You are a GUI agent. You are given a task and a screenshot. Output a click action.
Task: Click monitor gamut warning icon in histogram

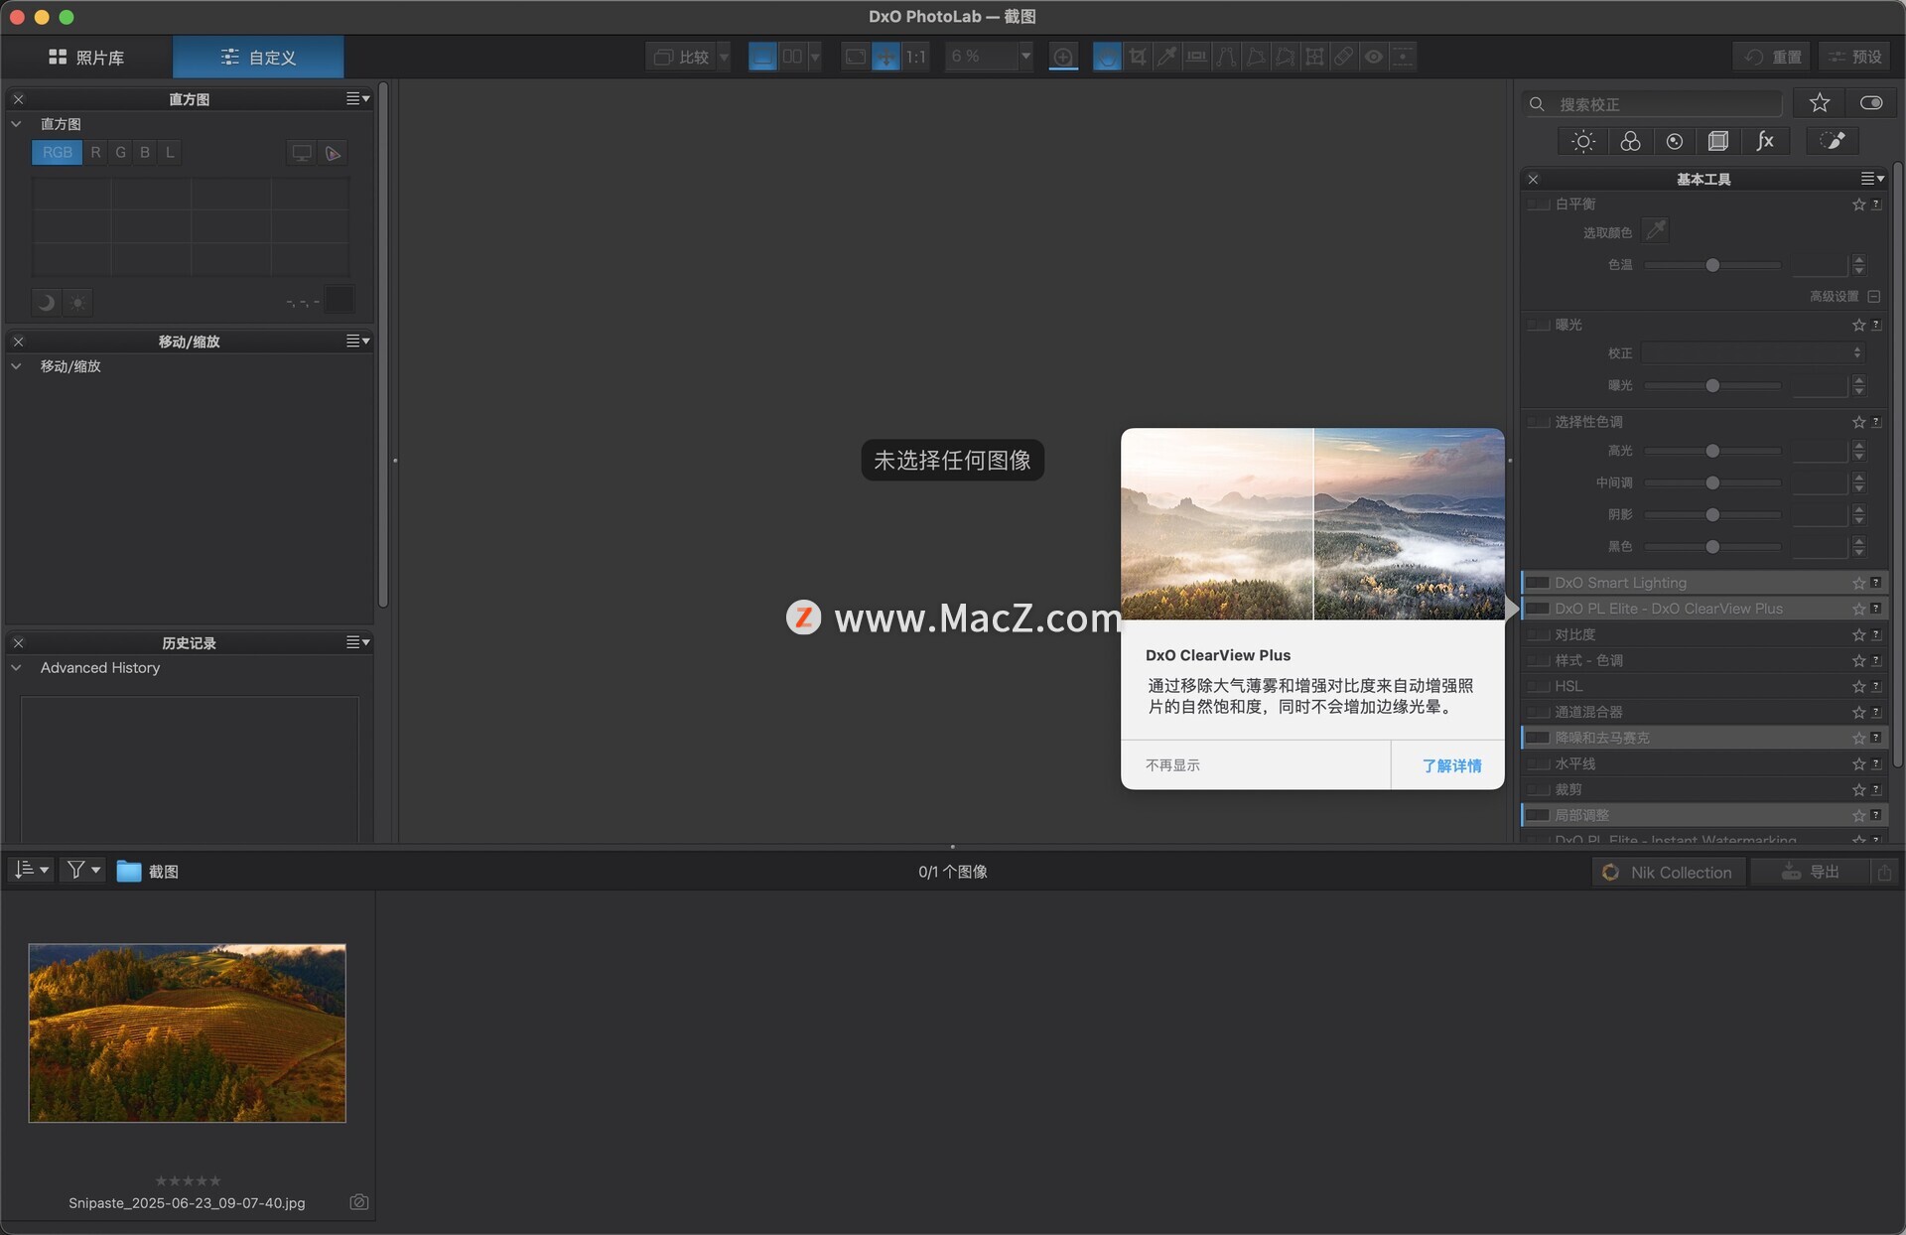(x=302, y=153)
